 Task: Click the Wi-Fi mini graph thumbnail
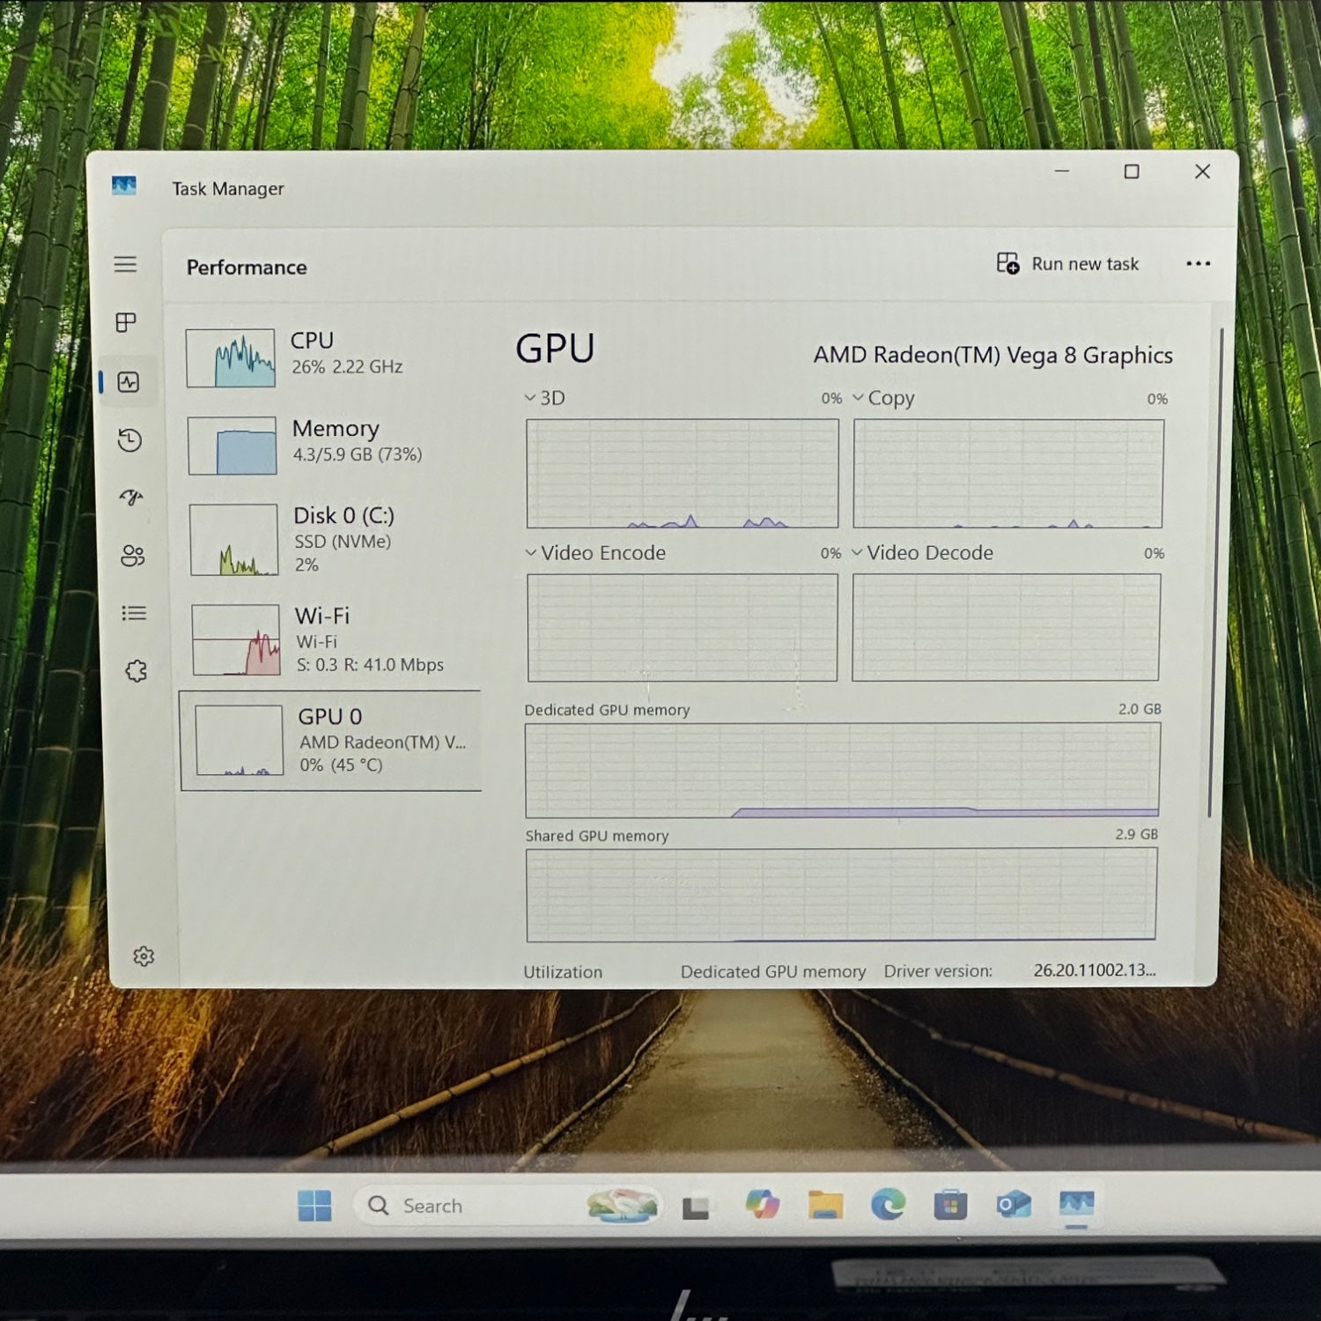236,640
